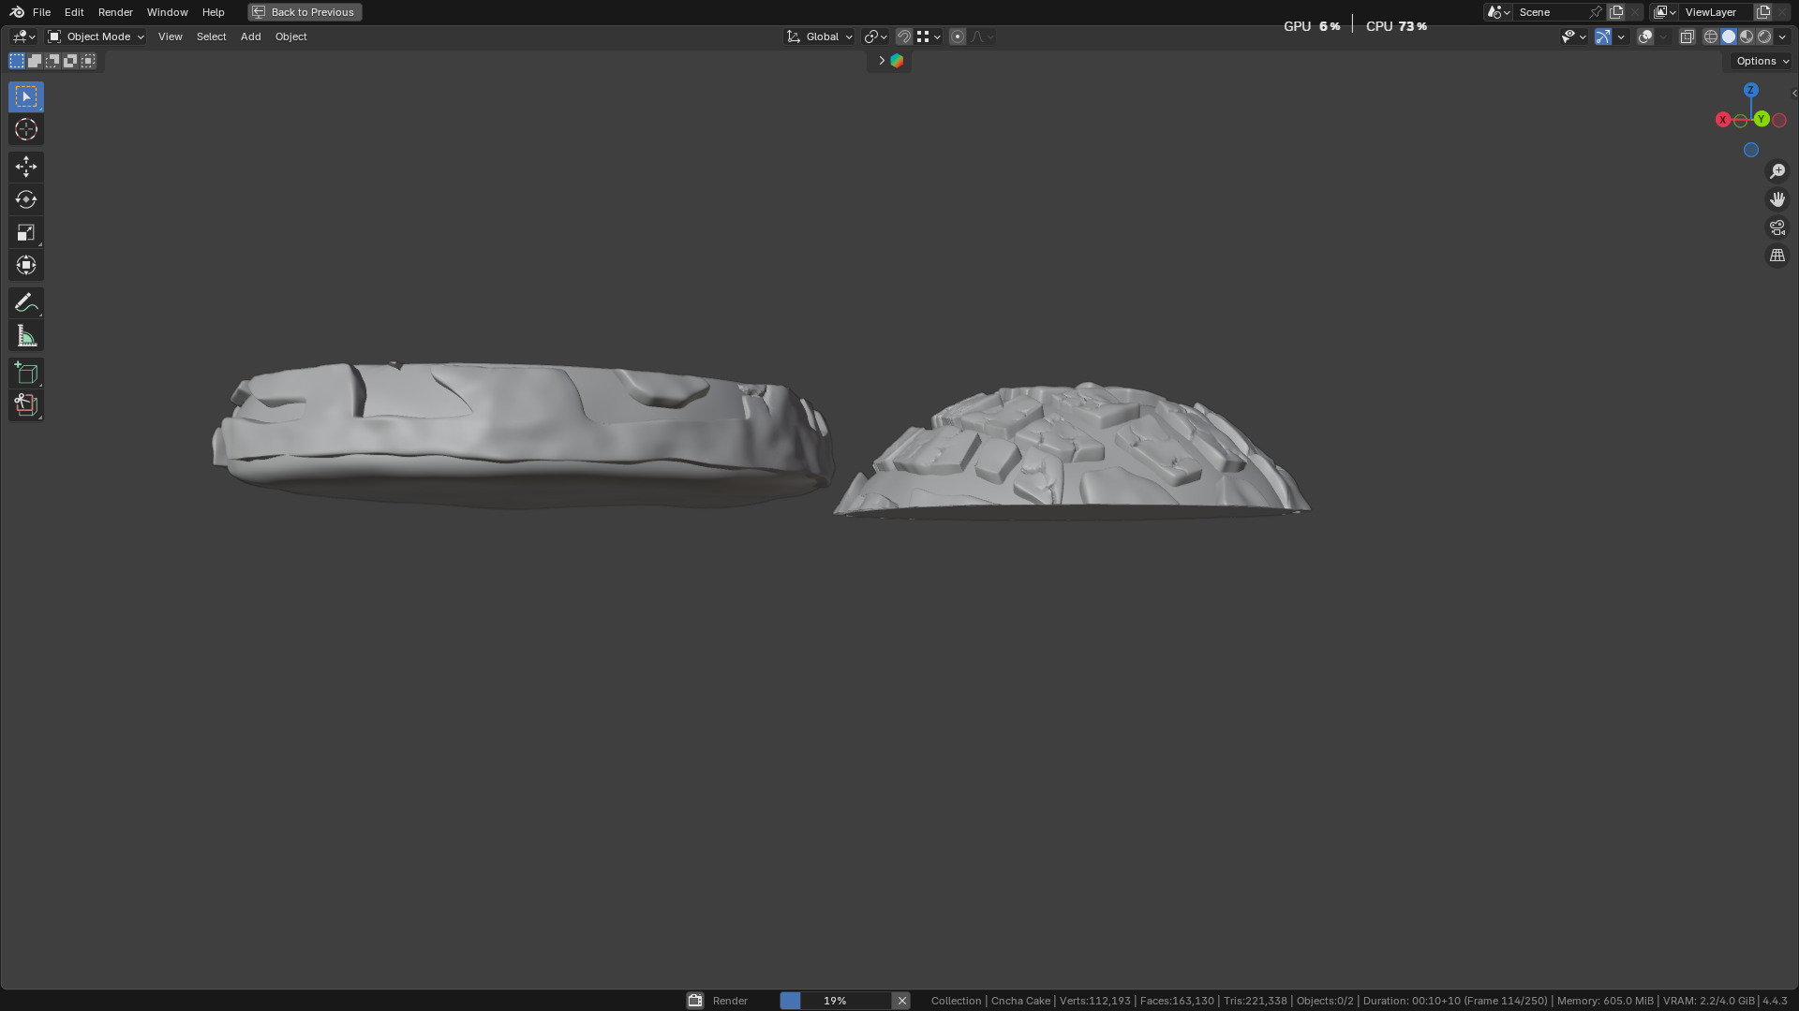Open the Render menu
1799x1011 pixels.
[x=115, y=12]
